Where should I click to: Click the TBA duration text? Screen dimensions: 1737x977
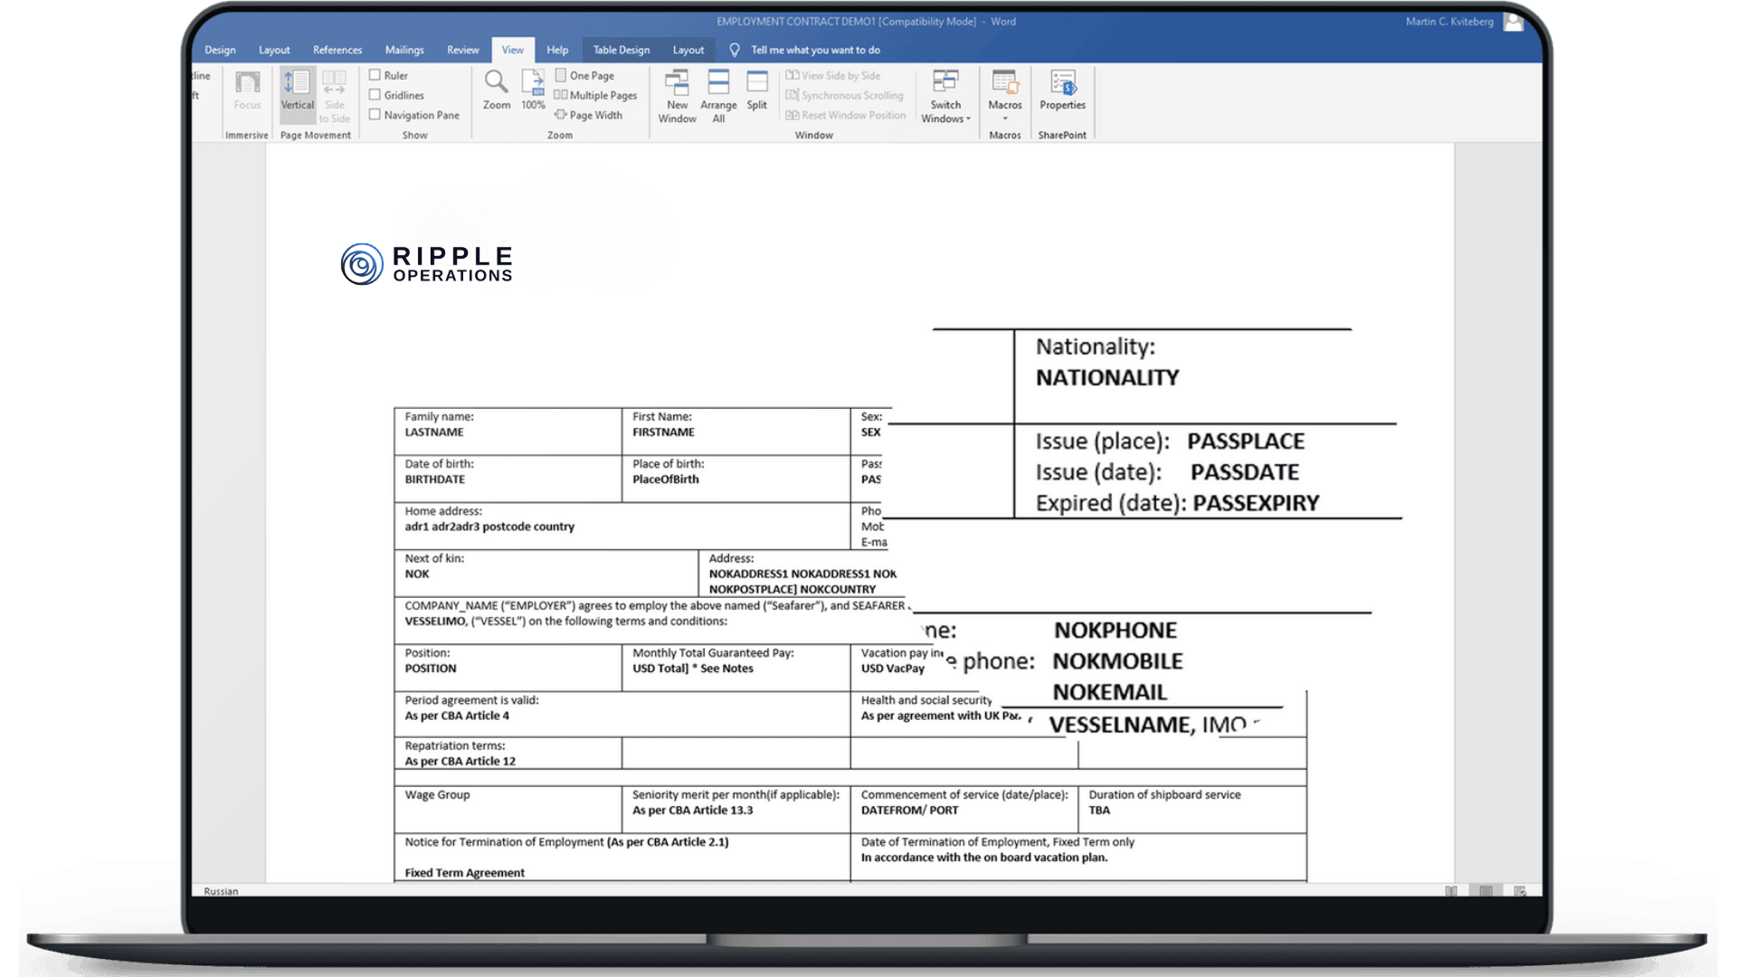[1099, 811]
